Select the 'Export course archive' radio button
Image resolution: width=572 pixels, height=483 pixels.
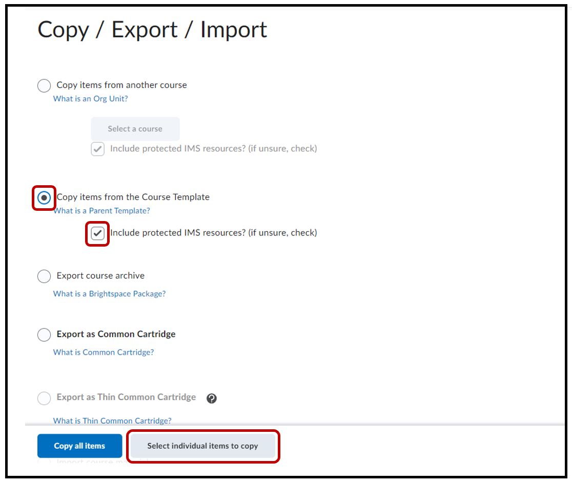[x=44, y=276]
